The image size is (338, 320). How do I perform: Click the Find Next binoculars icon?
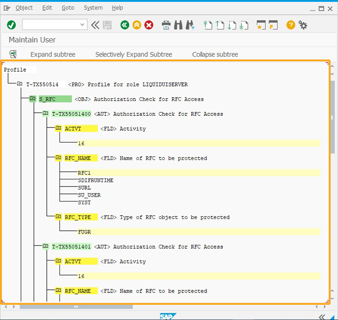190,25
